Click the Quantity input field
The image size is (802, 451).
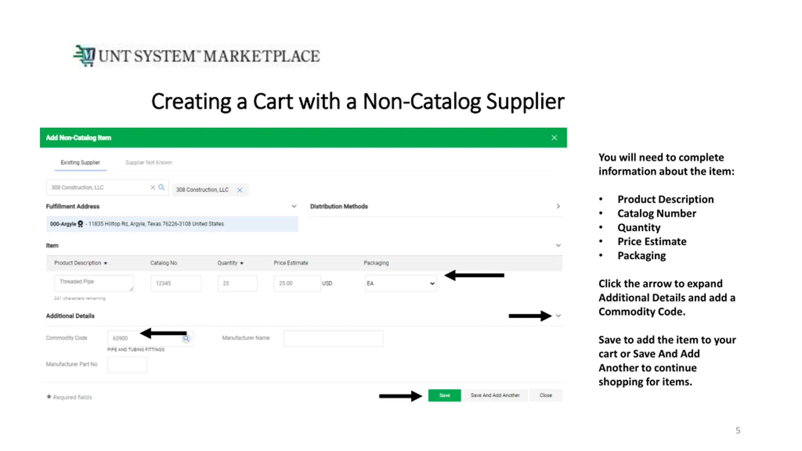coord(237,283)
